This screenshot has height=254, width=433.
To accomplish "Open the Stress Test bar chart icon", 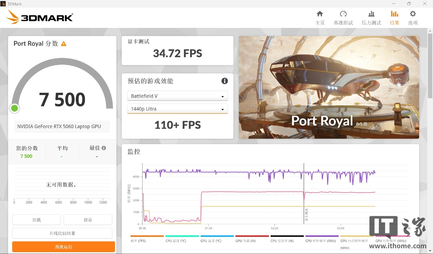I will 371,14.
